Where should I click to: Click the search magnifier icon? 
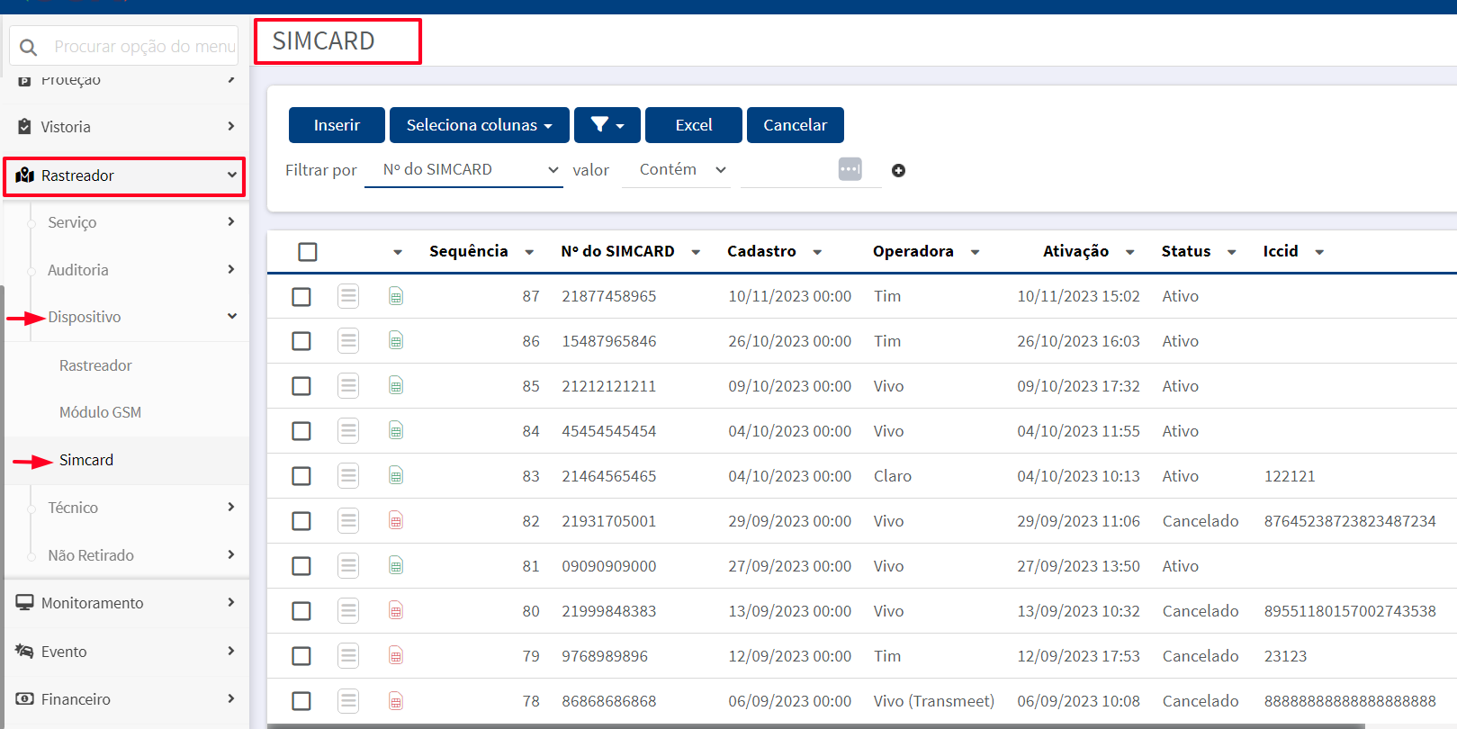click(28, 47)
